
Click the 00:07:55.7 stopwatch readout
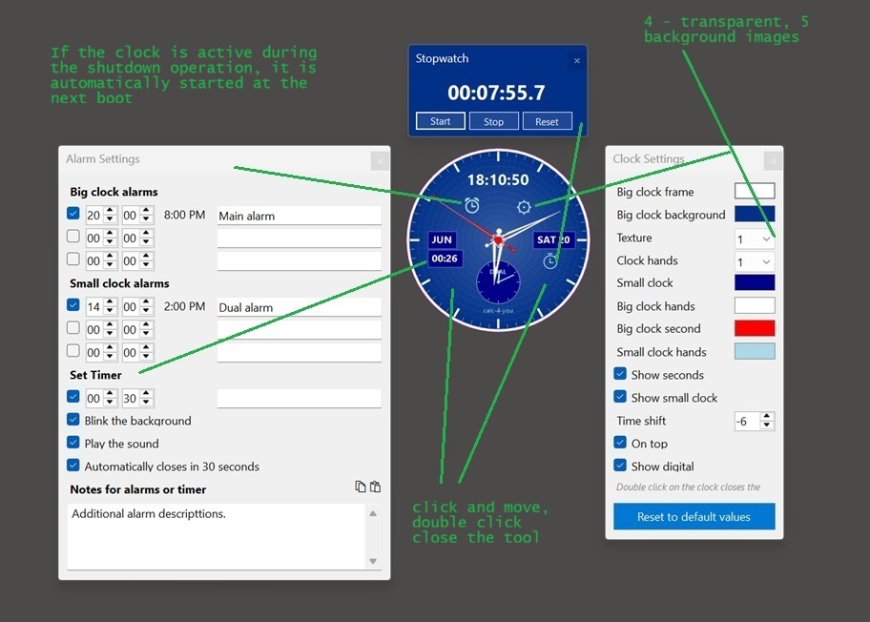coord(497,93)
